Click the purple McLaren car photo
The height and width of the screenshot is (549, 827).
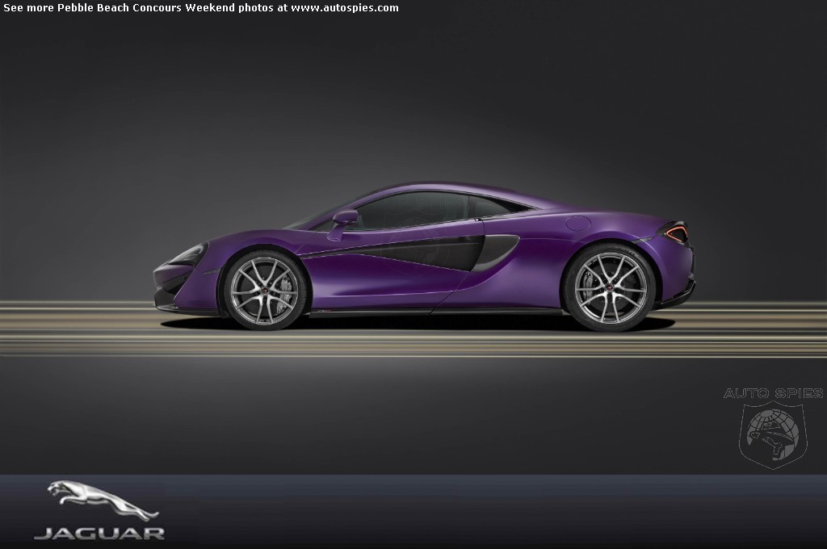(424, 257)
